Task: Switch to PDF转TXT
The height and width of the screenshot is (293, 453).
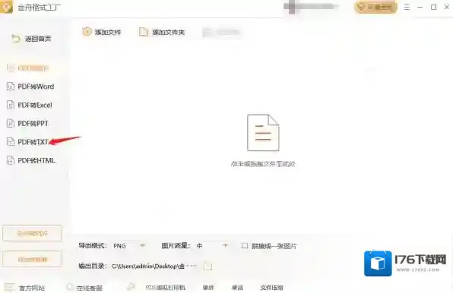Action: click(x=27, y=142)
